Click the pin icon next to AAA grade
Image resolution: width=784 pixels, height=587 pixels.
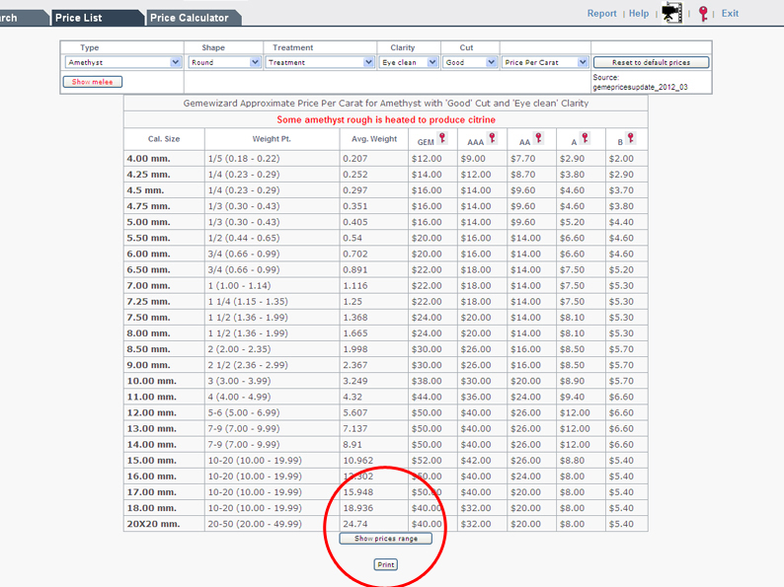pos(491,139)
